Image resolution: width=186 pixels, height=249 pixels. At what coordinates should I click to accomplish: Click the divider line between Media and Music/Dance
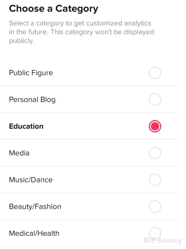click(88, 166)
